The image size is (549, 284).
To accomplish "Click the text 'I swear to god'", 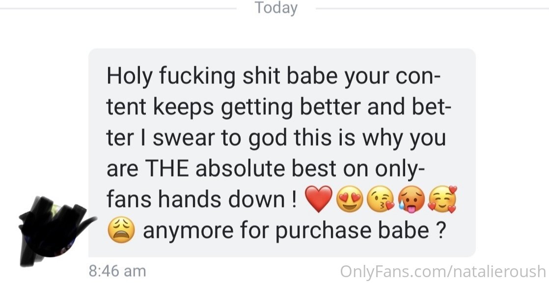I will (x=213, y=138).
